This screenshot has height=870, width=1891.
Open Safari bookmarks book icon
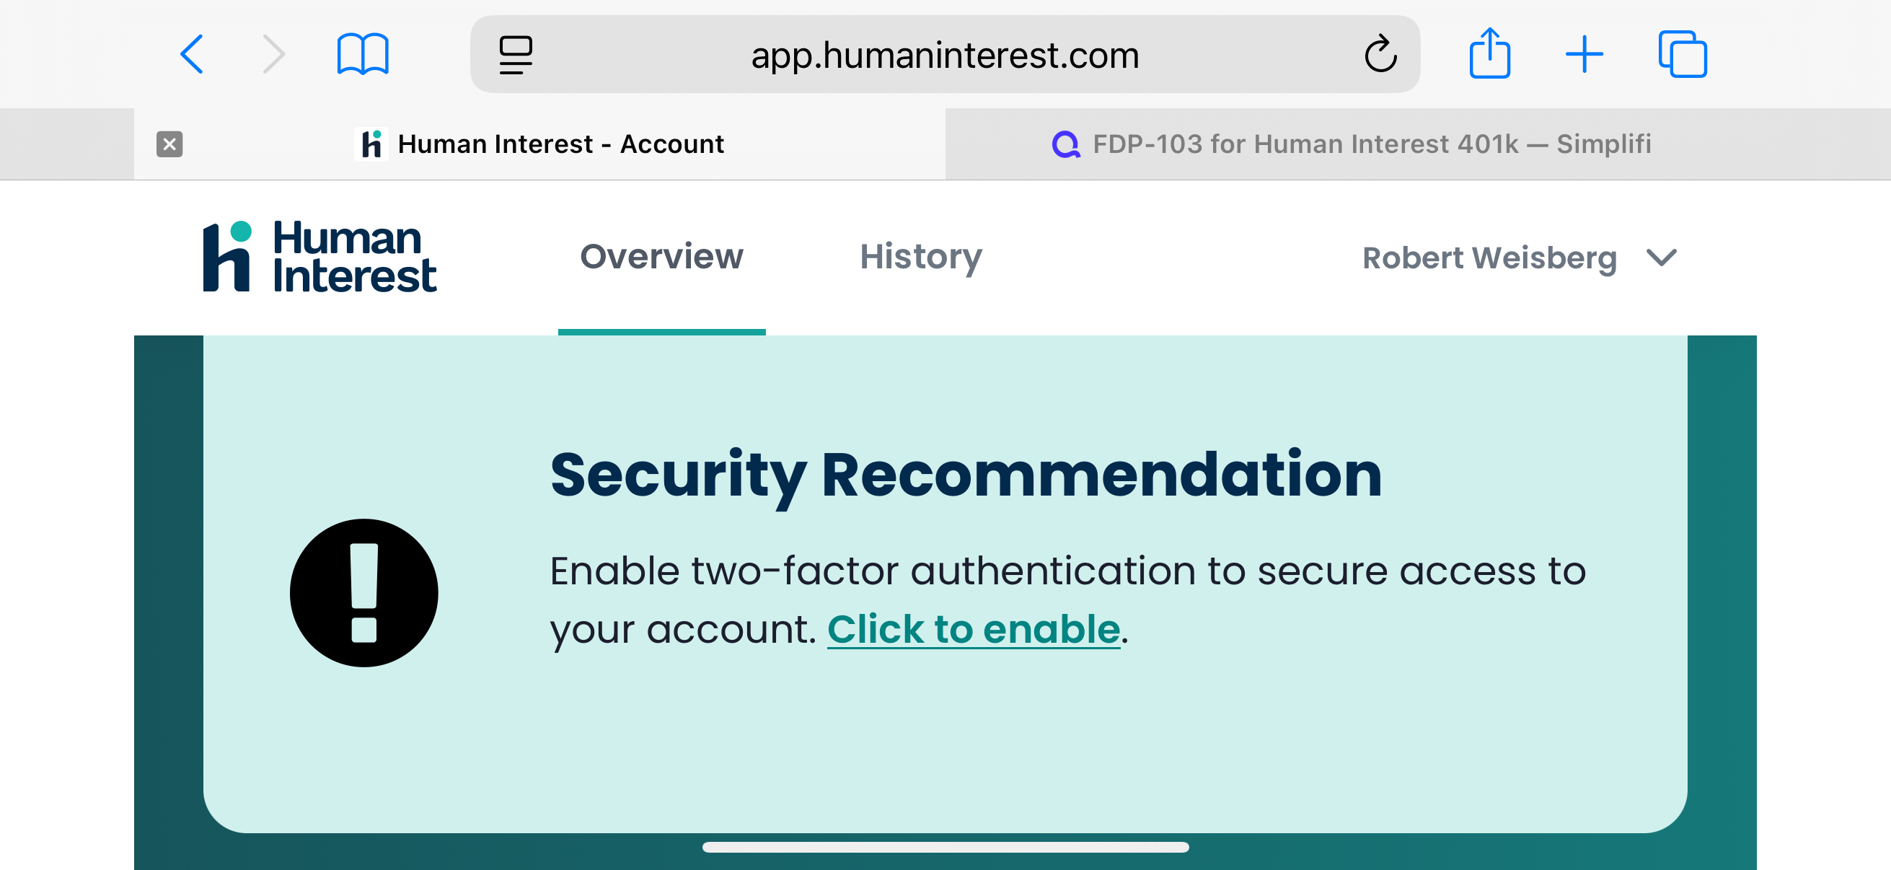click(x=363, y=54)
